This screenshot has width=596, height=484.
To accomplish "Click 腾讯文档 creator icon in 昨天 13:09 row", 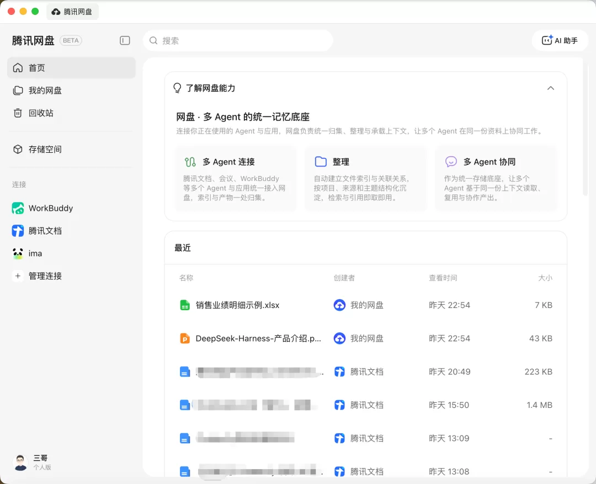I will (x=339, y=438).
